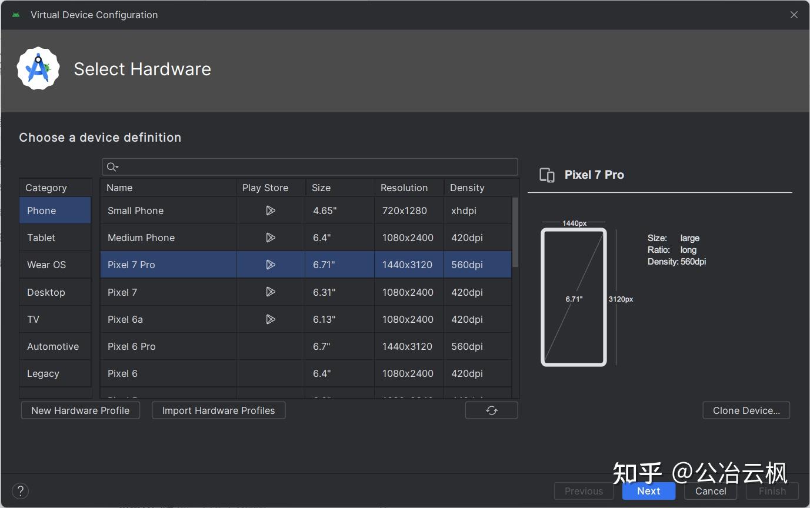The height and width of the screenshot is (508, 810).
Task: Sort by the Size column header
Action: pos(340,188)
